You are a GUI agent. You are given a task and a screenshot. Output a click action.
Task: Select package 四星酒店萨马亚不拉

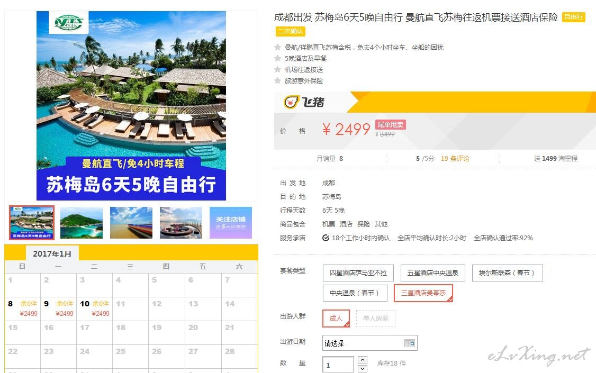358,272
